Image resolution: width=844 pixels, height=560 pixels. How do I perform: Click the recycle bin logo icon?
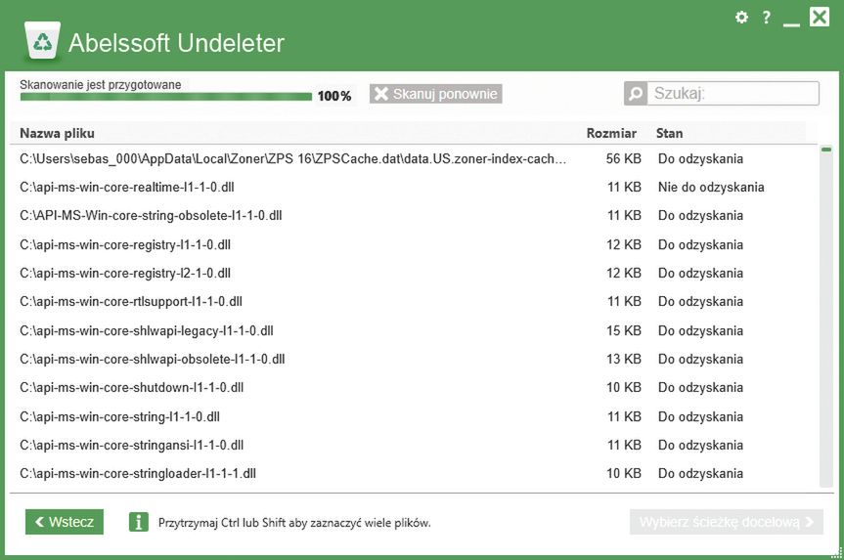tap(42, 40)
